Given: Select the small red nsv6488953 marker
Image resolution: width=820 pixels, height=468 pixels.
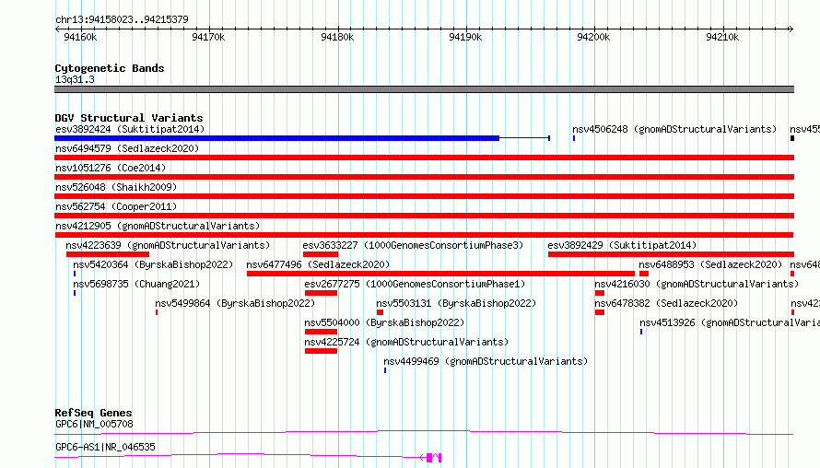Looking at the screenshot, I should coord(644,274).
